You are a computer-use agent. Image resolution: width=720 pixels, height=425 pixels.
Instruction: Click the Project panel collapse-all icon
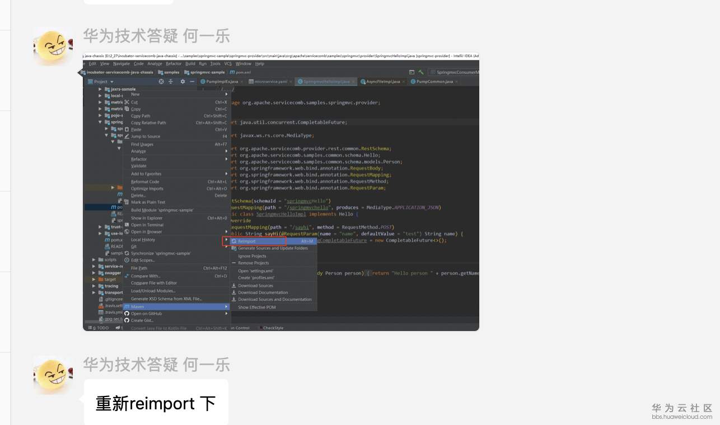pos(171,82)
